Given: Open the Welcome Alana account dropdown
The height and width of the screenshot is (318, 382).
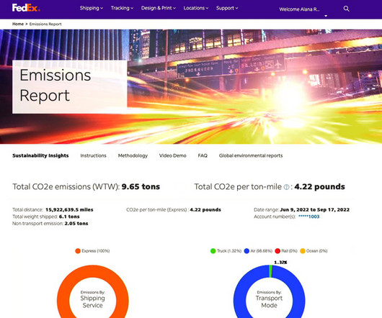Looking at the screenshot, I should tap(303, 11).
